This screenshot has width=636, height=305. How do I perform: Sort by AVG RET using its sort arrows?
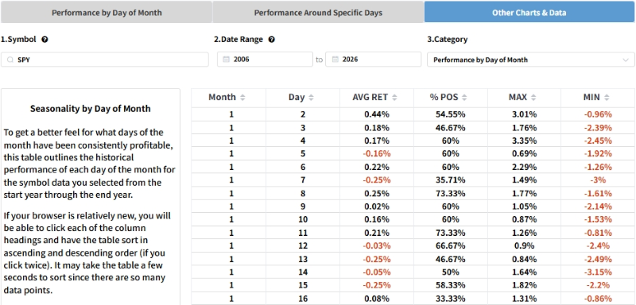pos(394,97)
